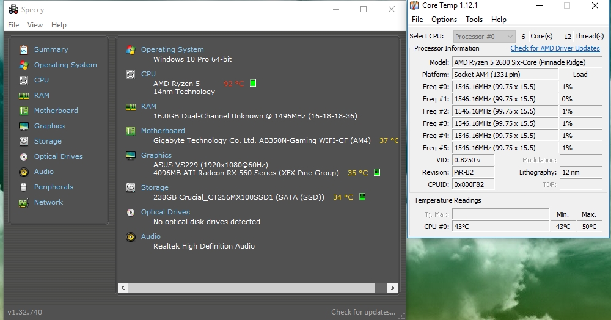Click the Core Temp app icon in title bar

coord(414,5)
